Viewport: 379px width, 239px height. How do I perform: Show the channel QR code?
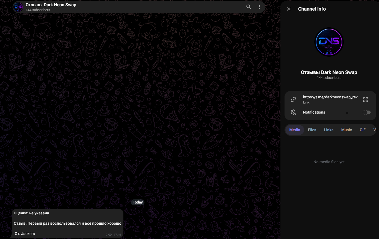365,99
